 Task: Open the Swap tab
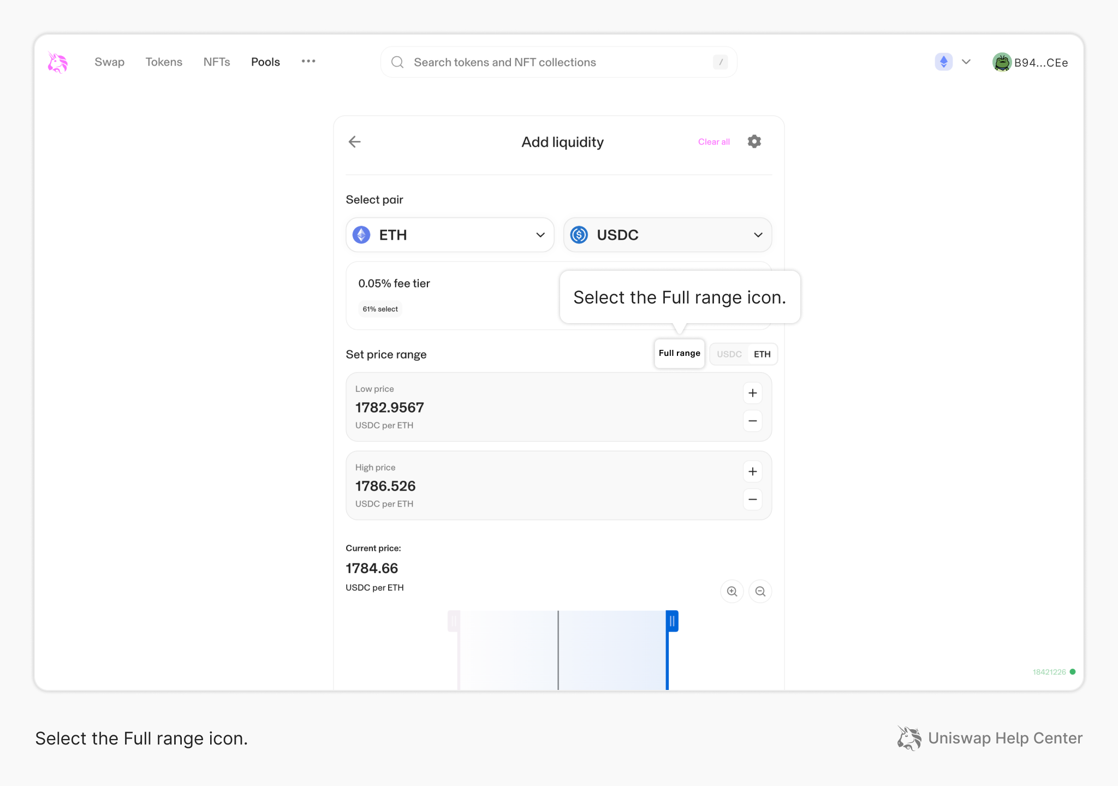point(109,62)
